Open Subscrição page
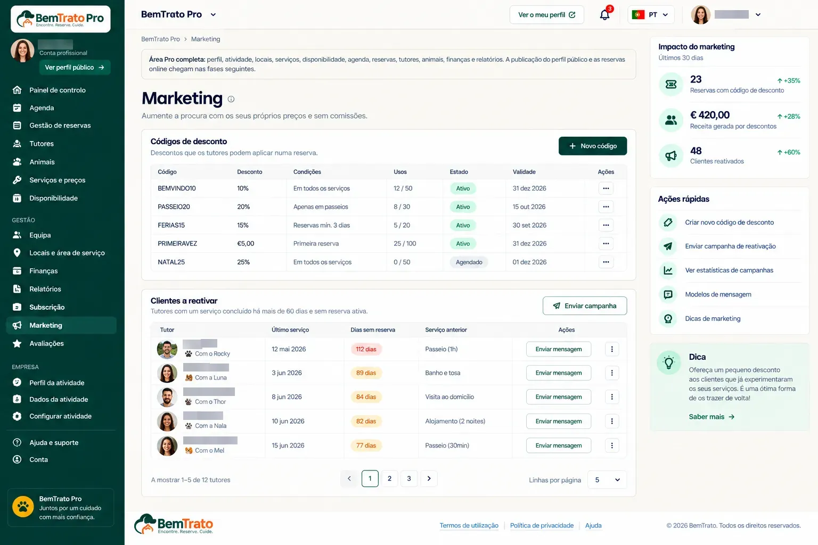This screenshot has width=818, height=545. [x=47, y=307]
